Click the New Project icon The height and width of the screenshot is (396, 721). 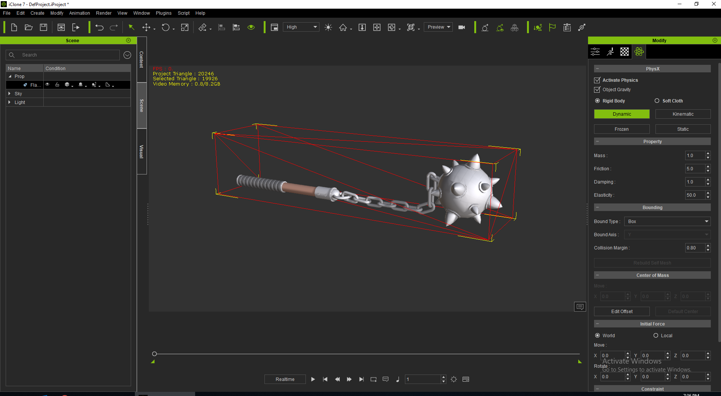14,27
